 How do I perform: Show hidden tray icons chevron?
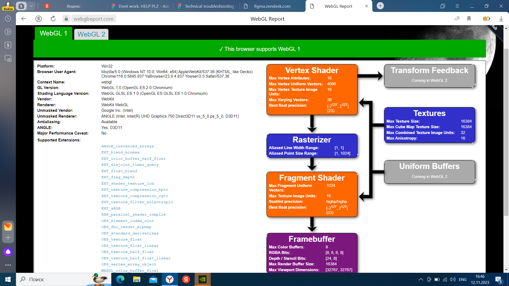(421, 279)
